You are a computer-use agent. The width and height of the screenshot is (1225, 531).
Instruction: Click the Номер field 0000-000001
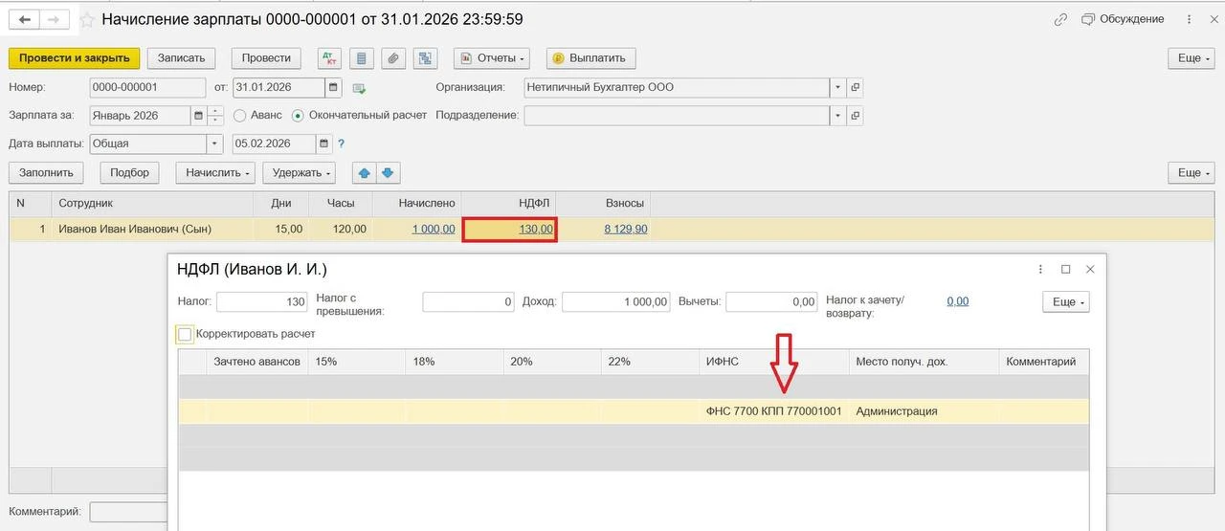pos(147,87)
